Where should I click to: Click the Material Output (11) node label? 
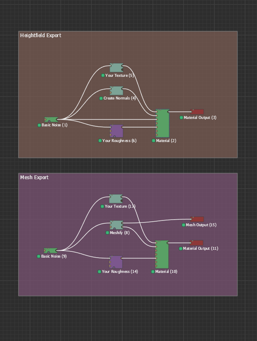200,249
